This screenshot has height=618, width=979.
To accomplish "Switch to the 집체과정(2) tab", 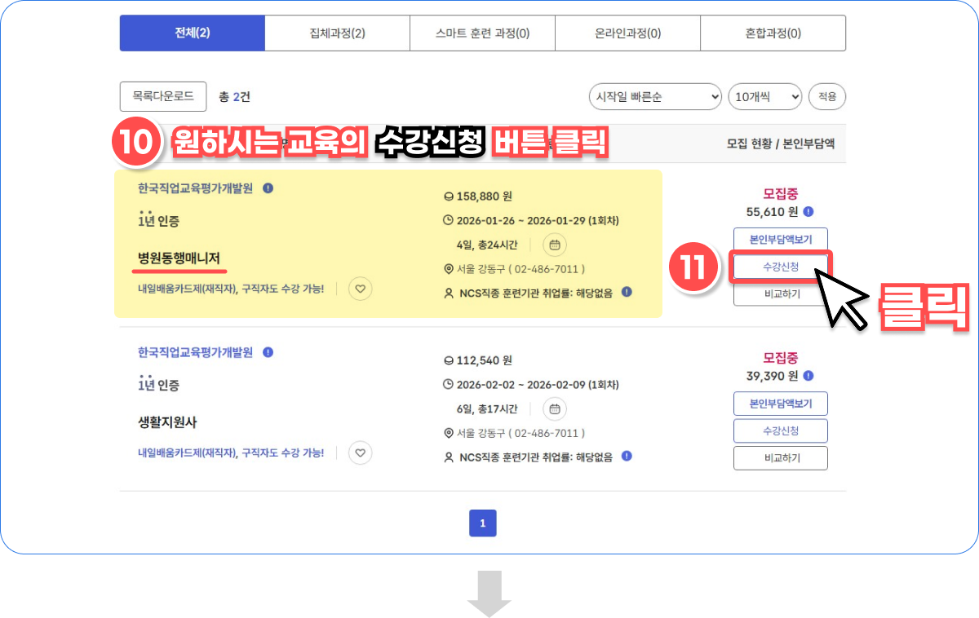I will 337,33.
